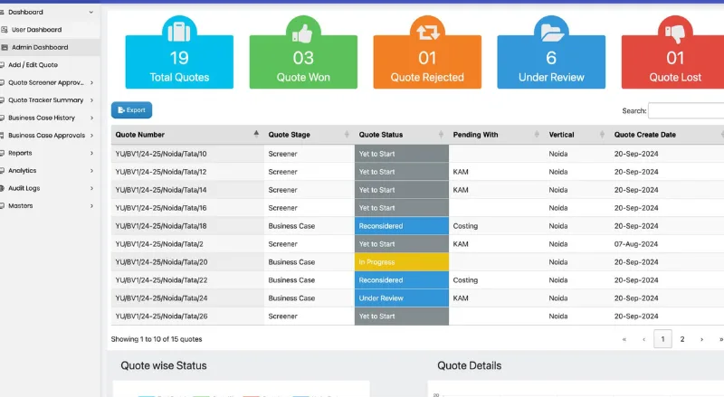Sort table by Quote Number column arrow

click(256, 135)
